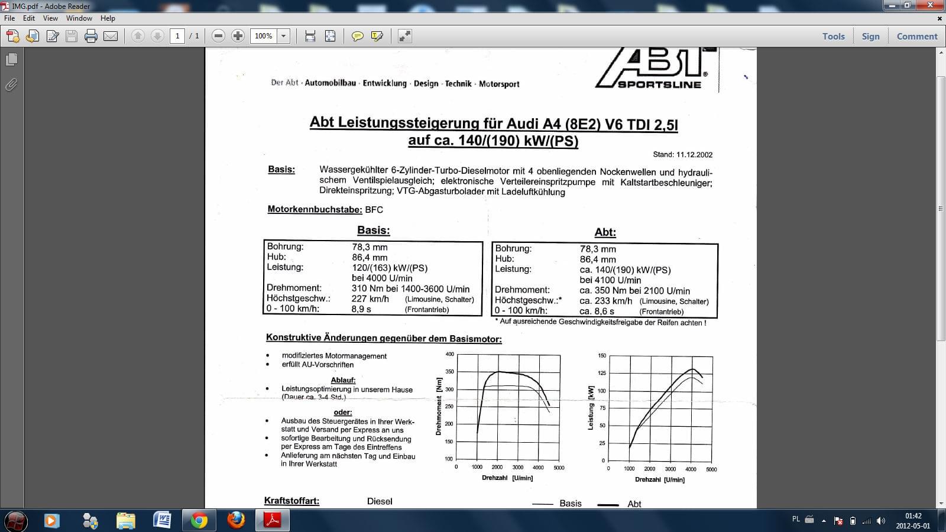The image size is (946, 532).
Task: Open the Tools pane
Action: [834, 36]
